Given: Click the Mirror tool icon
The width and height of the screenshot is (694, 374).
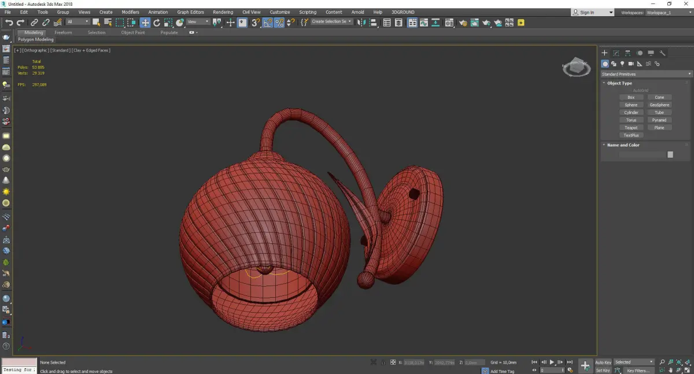Looking at the screenshot, I should click(x=361, y=23).
